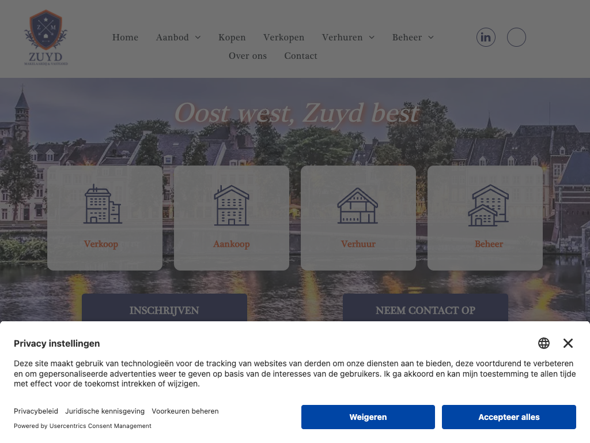Open the LinkedIn profile icon
Screen dimensions: 590x443
tap(486, 37)
